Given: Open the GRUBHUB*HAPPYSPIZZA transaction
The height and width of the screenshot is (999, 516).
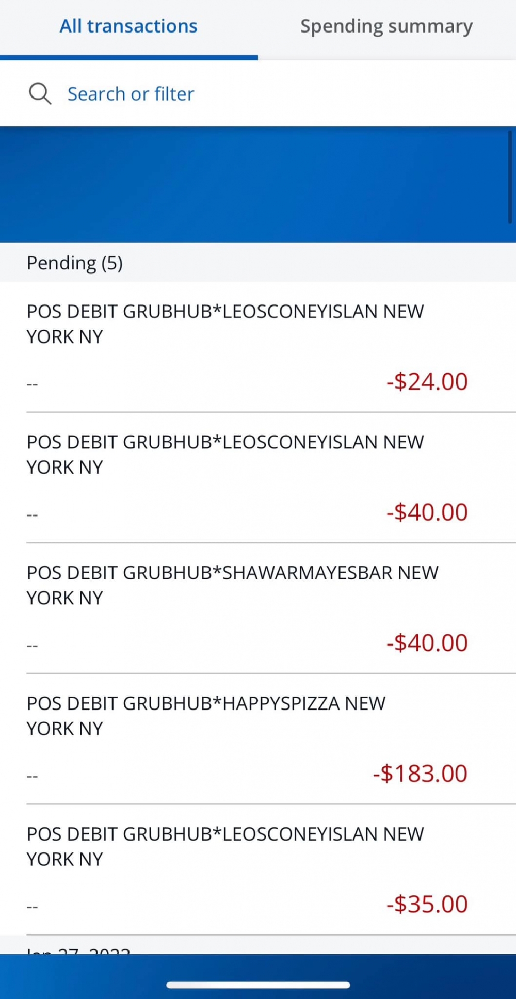Looking at the screenshot, I should [206, 715].
